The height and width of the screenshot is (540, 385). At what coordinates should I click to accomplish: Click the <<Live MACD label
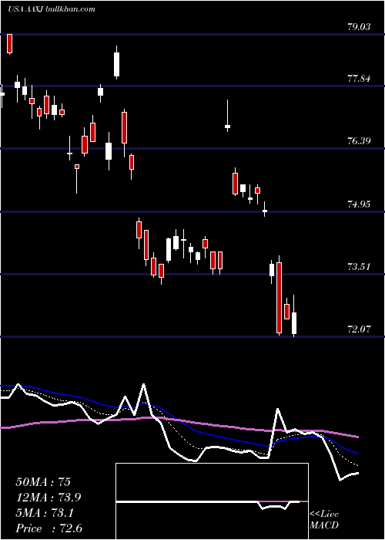(324, 520)
